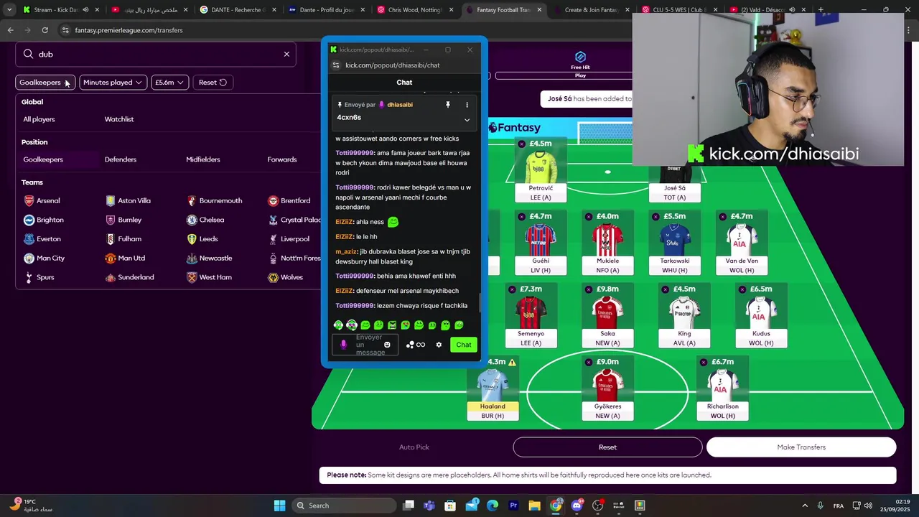Filter by Forwards position
The height and width of the screenshot is (517, 919).
(282, 159)
